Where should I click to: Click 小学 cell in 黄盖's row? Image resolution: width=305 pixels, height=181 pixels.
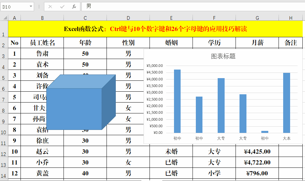click(x=214, y=173)
